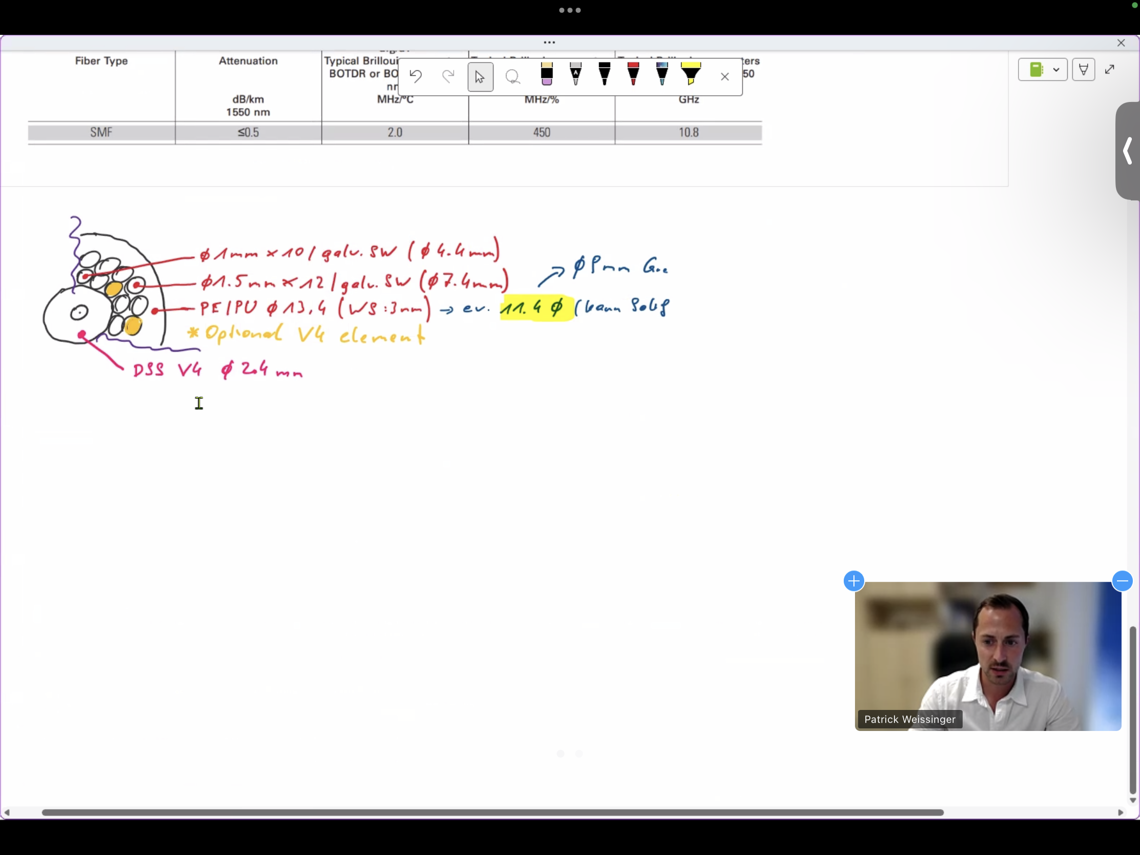The width and height of the screenshot is (1140, 855).
Task: Close the drawing tools toolbar
Action: point(725,77)
